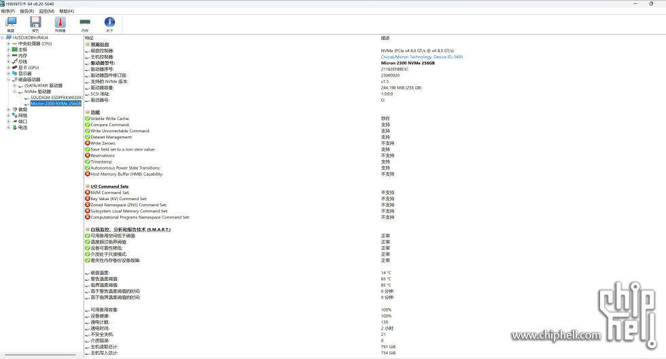
Task: Click the tree panel horizontal scrollbar
Action: pos(40,354)
